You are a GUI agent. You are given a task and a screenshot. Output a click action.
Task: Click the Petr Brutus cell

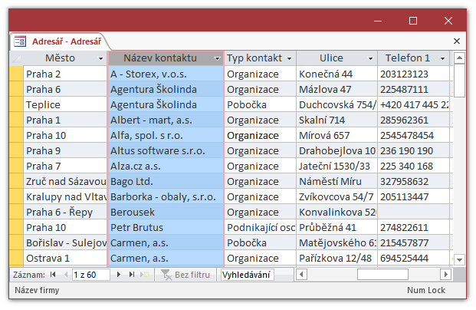tap(166, 227)
